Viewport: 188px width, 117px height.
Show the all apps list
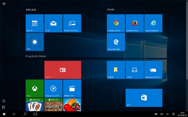4,107
